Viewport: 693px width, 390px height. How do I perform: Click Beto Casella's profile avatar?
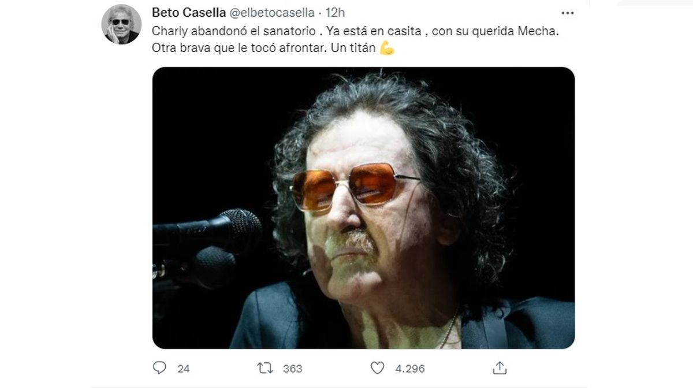click(121, 24)
